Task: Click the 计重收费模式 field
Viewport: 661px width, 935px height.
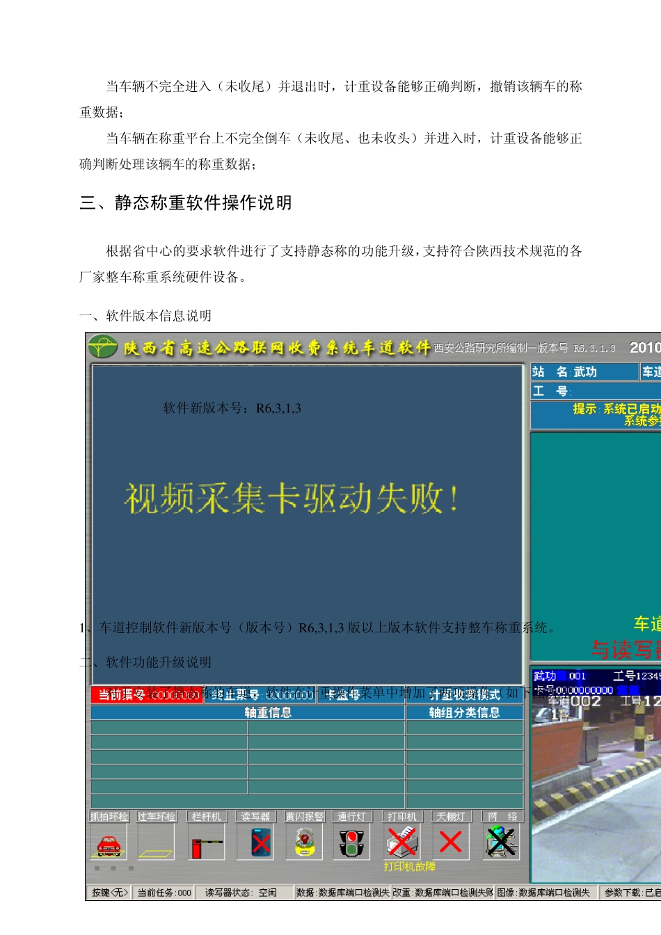Action: pos(465,695)
